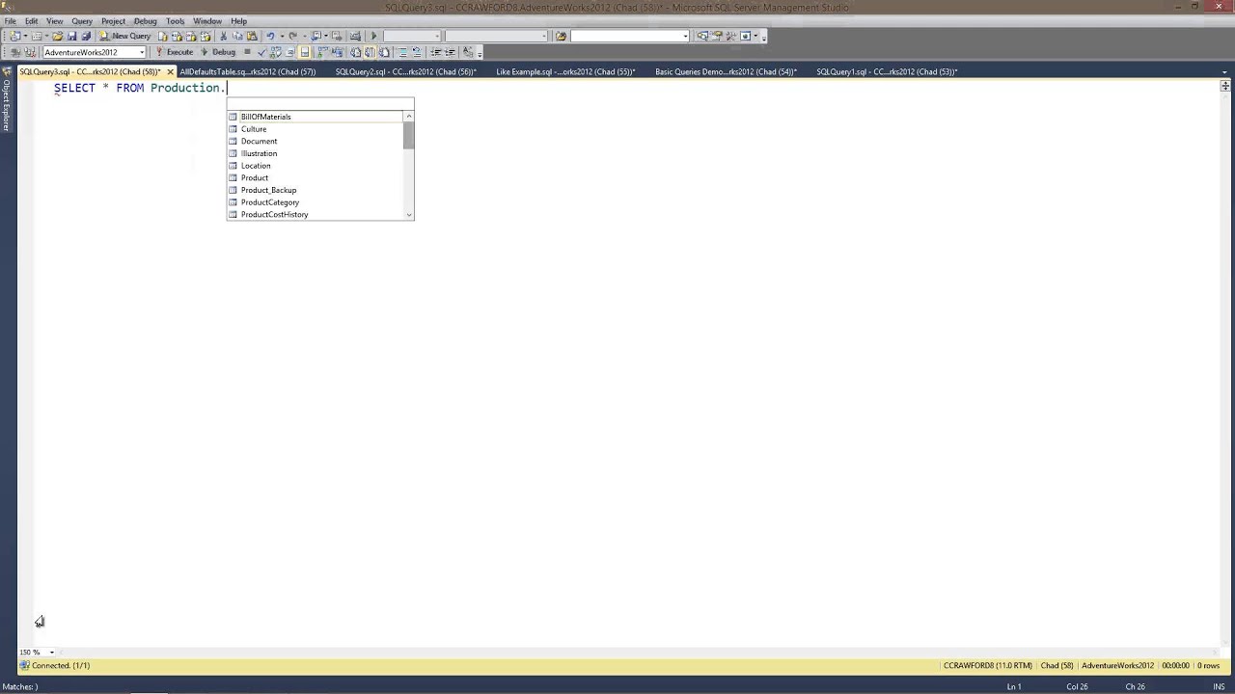Click the Parse query checkmark icon

pos(261,52)
